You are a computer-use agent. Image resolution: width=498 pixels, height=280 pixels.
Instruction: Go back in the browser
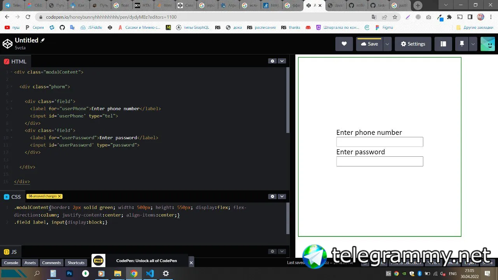pos(7,17)
